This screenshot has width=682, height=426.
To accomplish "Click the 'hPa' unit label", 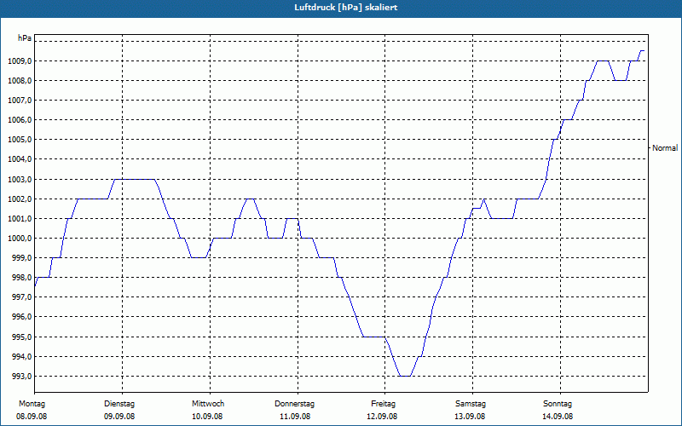I will (x=25, y=37).
